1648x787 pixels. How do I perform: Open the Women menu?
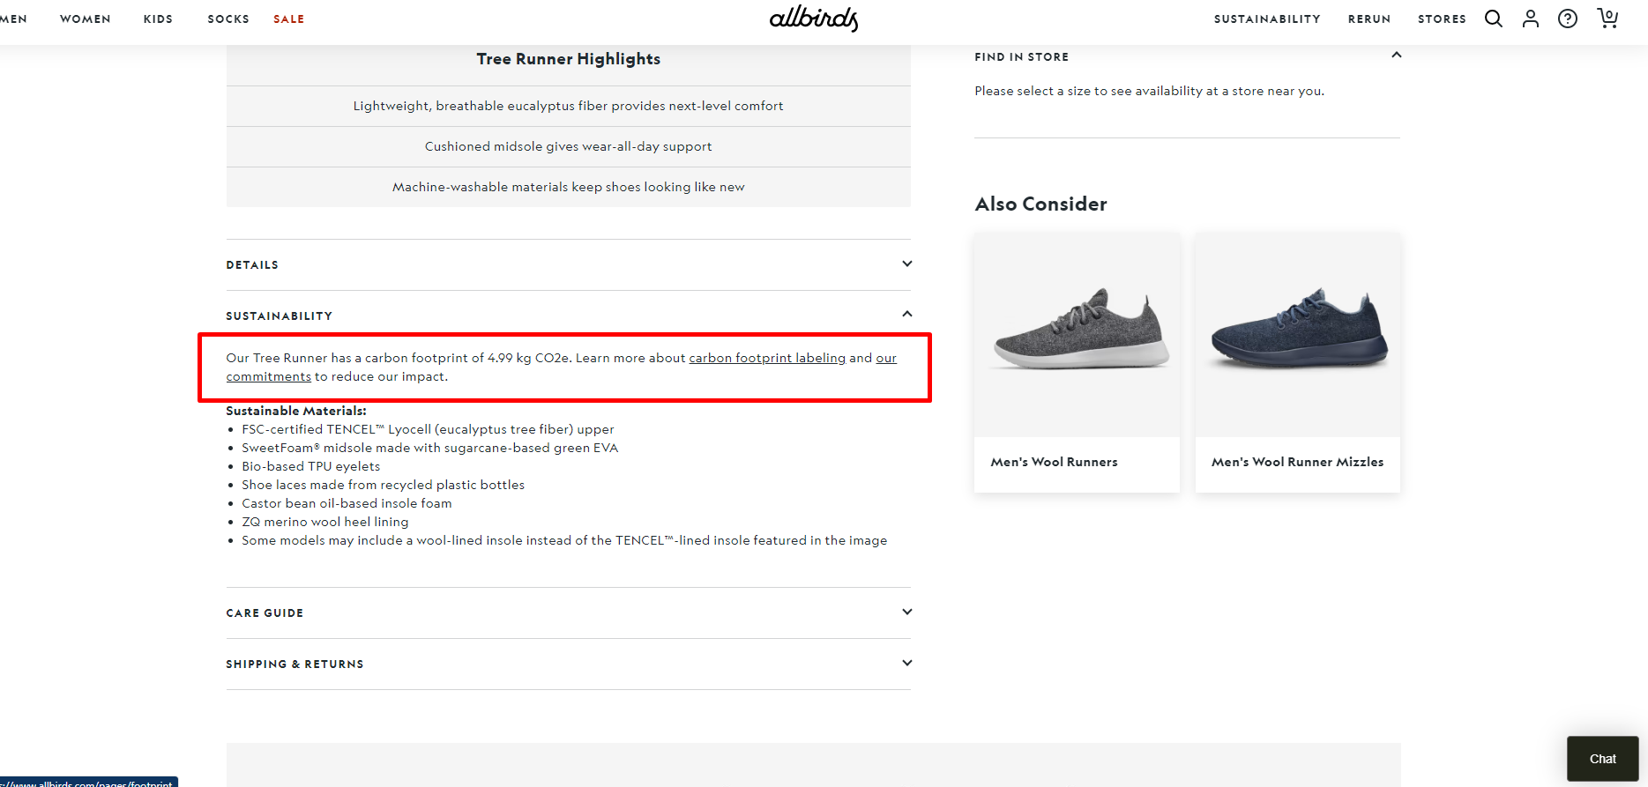(86, 19)
